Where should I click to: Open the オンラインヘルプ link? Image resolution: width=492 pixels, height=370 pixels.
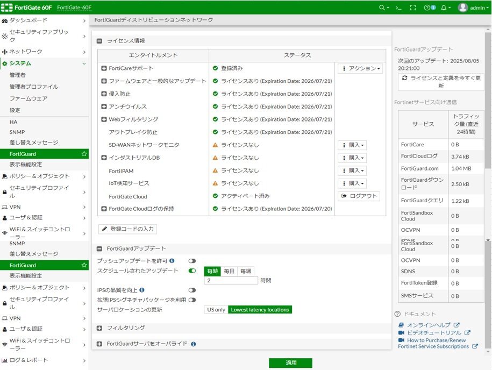pos(428,325)
